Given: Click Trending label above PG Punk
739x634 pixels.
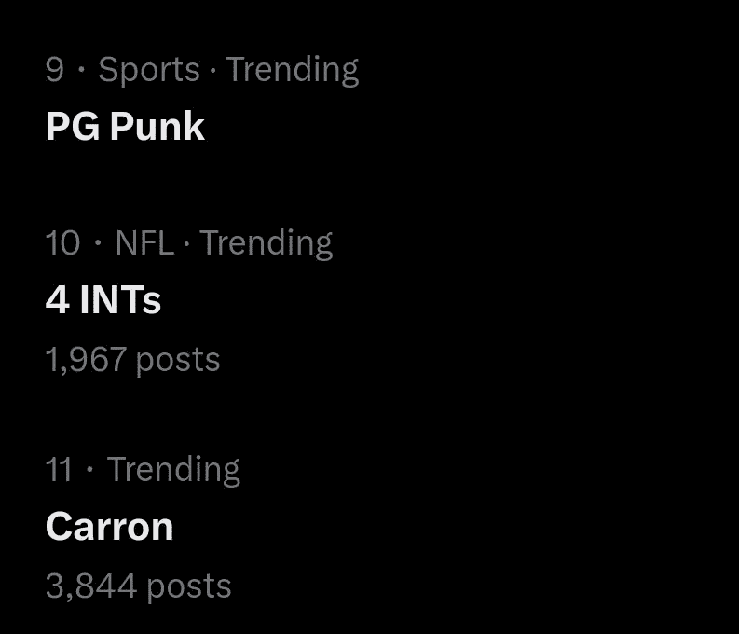Looking at the screenshot, I should point(292,70).
